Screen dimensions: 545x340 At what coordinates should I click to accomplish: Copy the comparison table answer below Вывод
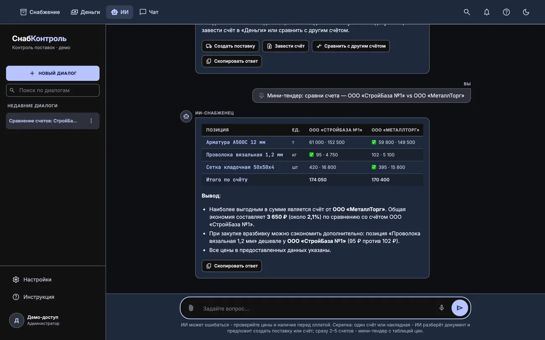(x=231, y=266)
